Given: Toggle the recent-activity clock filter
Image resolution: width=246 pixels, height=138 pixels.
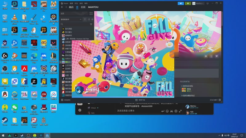Looking at the screenshot, I should 89,19.
